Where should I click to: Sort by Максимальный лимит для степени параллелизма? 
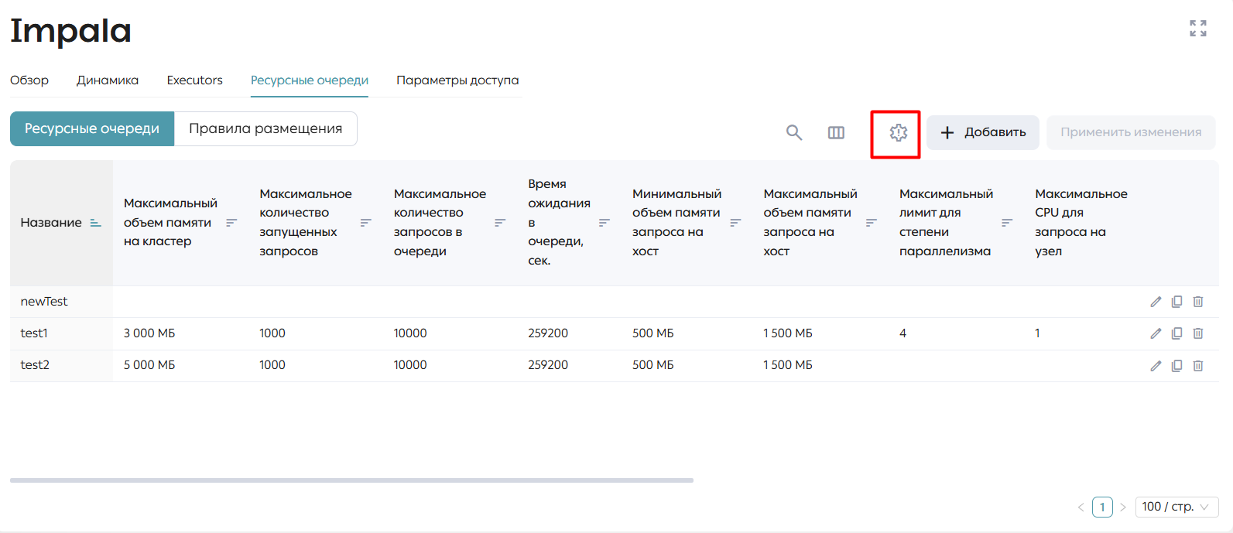click(1007, 223)
